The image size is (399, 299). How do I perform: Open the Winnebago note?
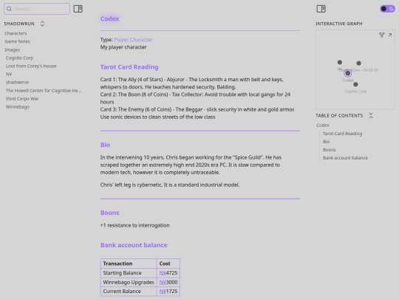click(x=18, y=107)
